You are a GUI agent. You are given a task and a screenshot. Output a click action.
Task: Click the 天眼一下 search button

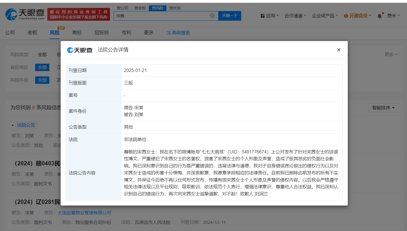click(x=230, y=16)
